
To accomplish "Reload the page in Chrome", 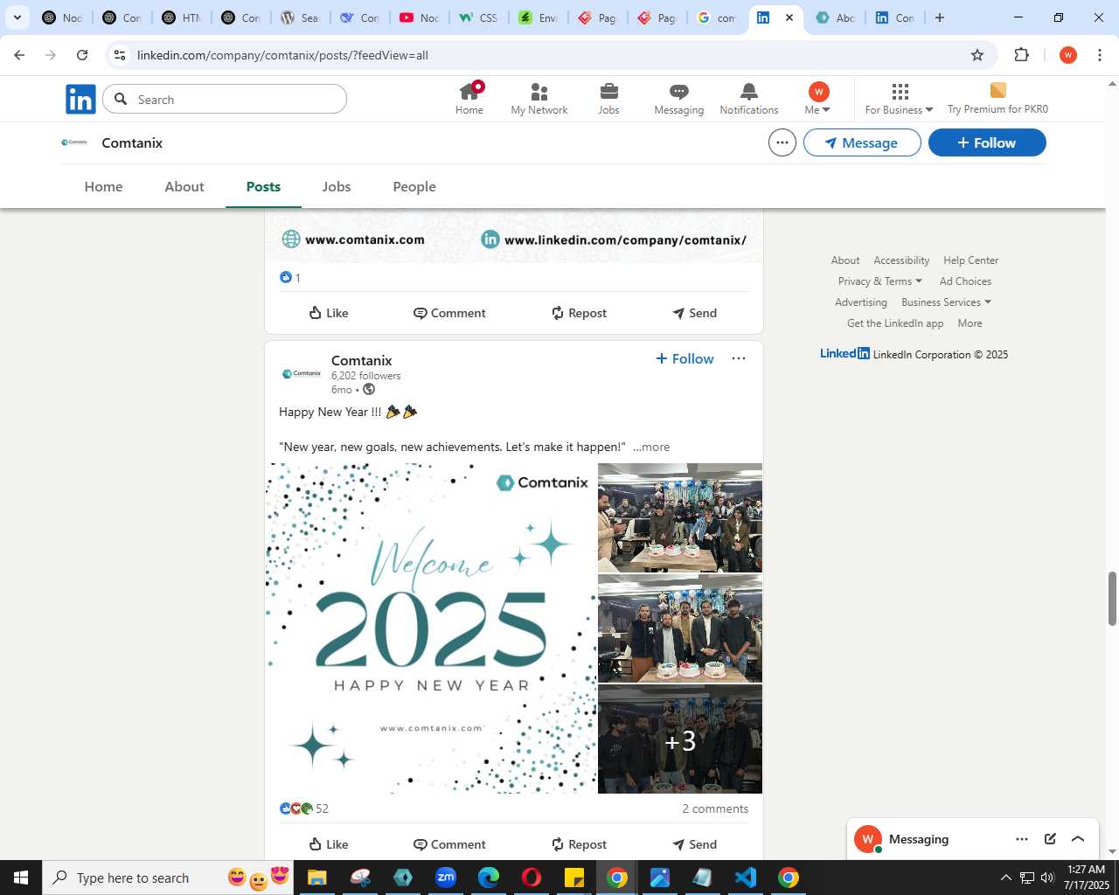I will tap(82, 55).
